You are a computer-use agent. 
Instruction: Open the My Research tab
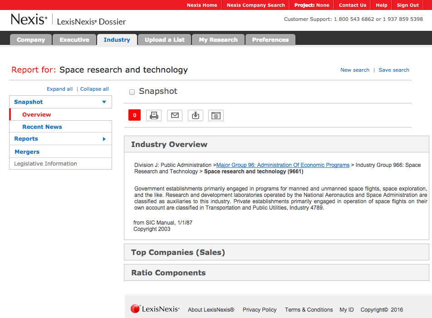point(218,39)
